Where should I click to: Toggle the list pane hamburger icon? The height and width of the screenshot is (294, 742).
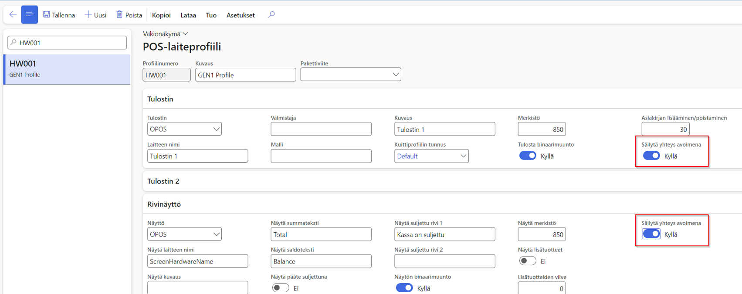pos(30,15)
